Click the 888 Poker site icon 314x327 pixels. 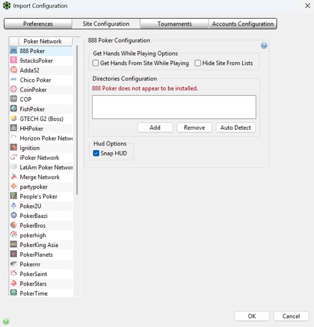pyautogui.click(x=13, y=50)
